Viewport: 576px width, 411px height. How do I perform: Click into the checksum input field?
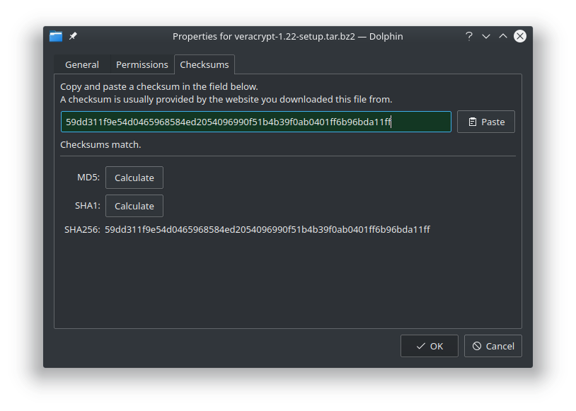pyautogui.click(x=255, y=122)
